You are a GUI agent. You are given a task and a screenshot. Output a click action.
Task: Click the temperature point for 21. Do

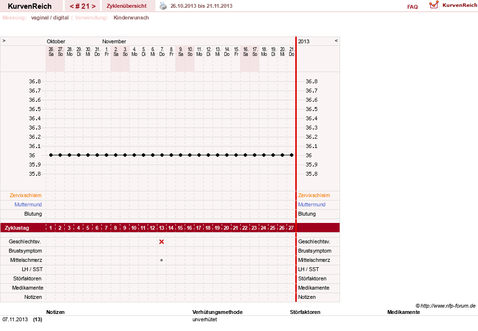(x=292, y=155)
